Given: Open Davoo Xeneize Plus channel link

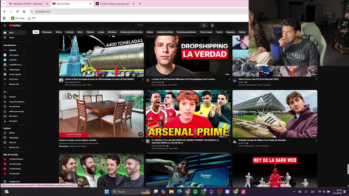Looking at the screenshot, I should pyautogui.click(x=159, y=146).
